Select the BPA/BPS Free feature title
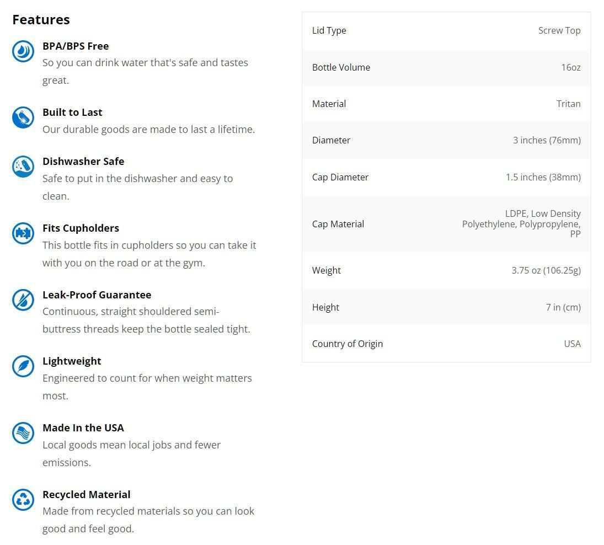 pos(76,46)
